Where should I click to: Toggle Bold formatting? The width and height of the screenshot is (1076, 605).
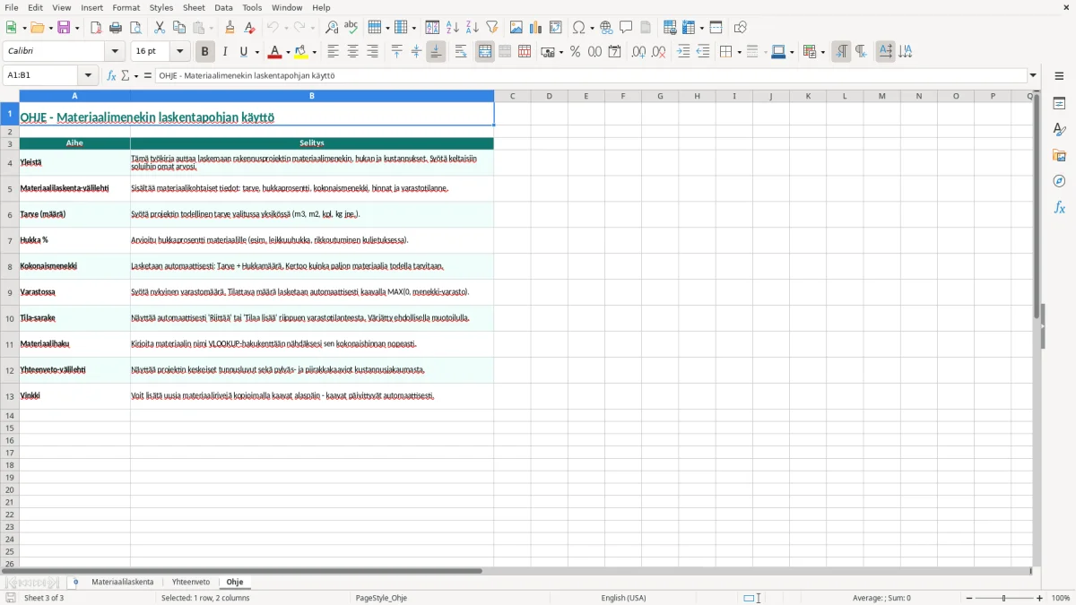(x=205, y=52)
